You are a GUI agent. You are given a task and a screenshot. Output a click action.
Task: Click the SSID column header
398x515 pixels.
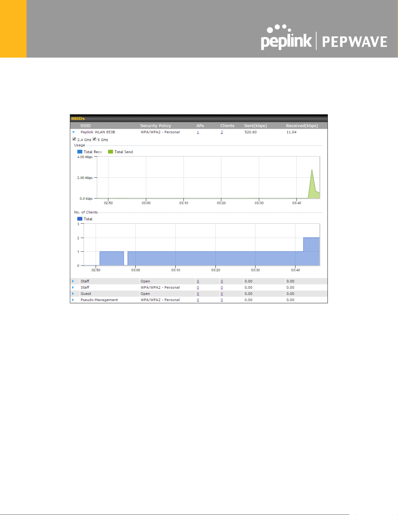click(x=85, y=126)
